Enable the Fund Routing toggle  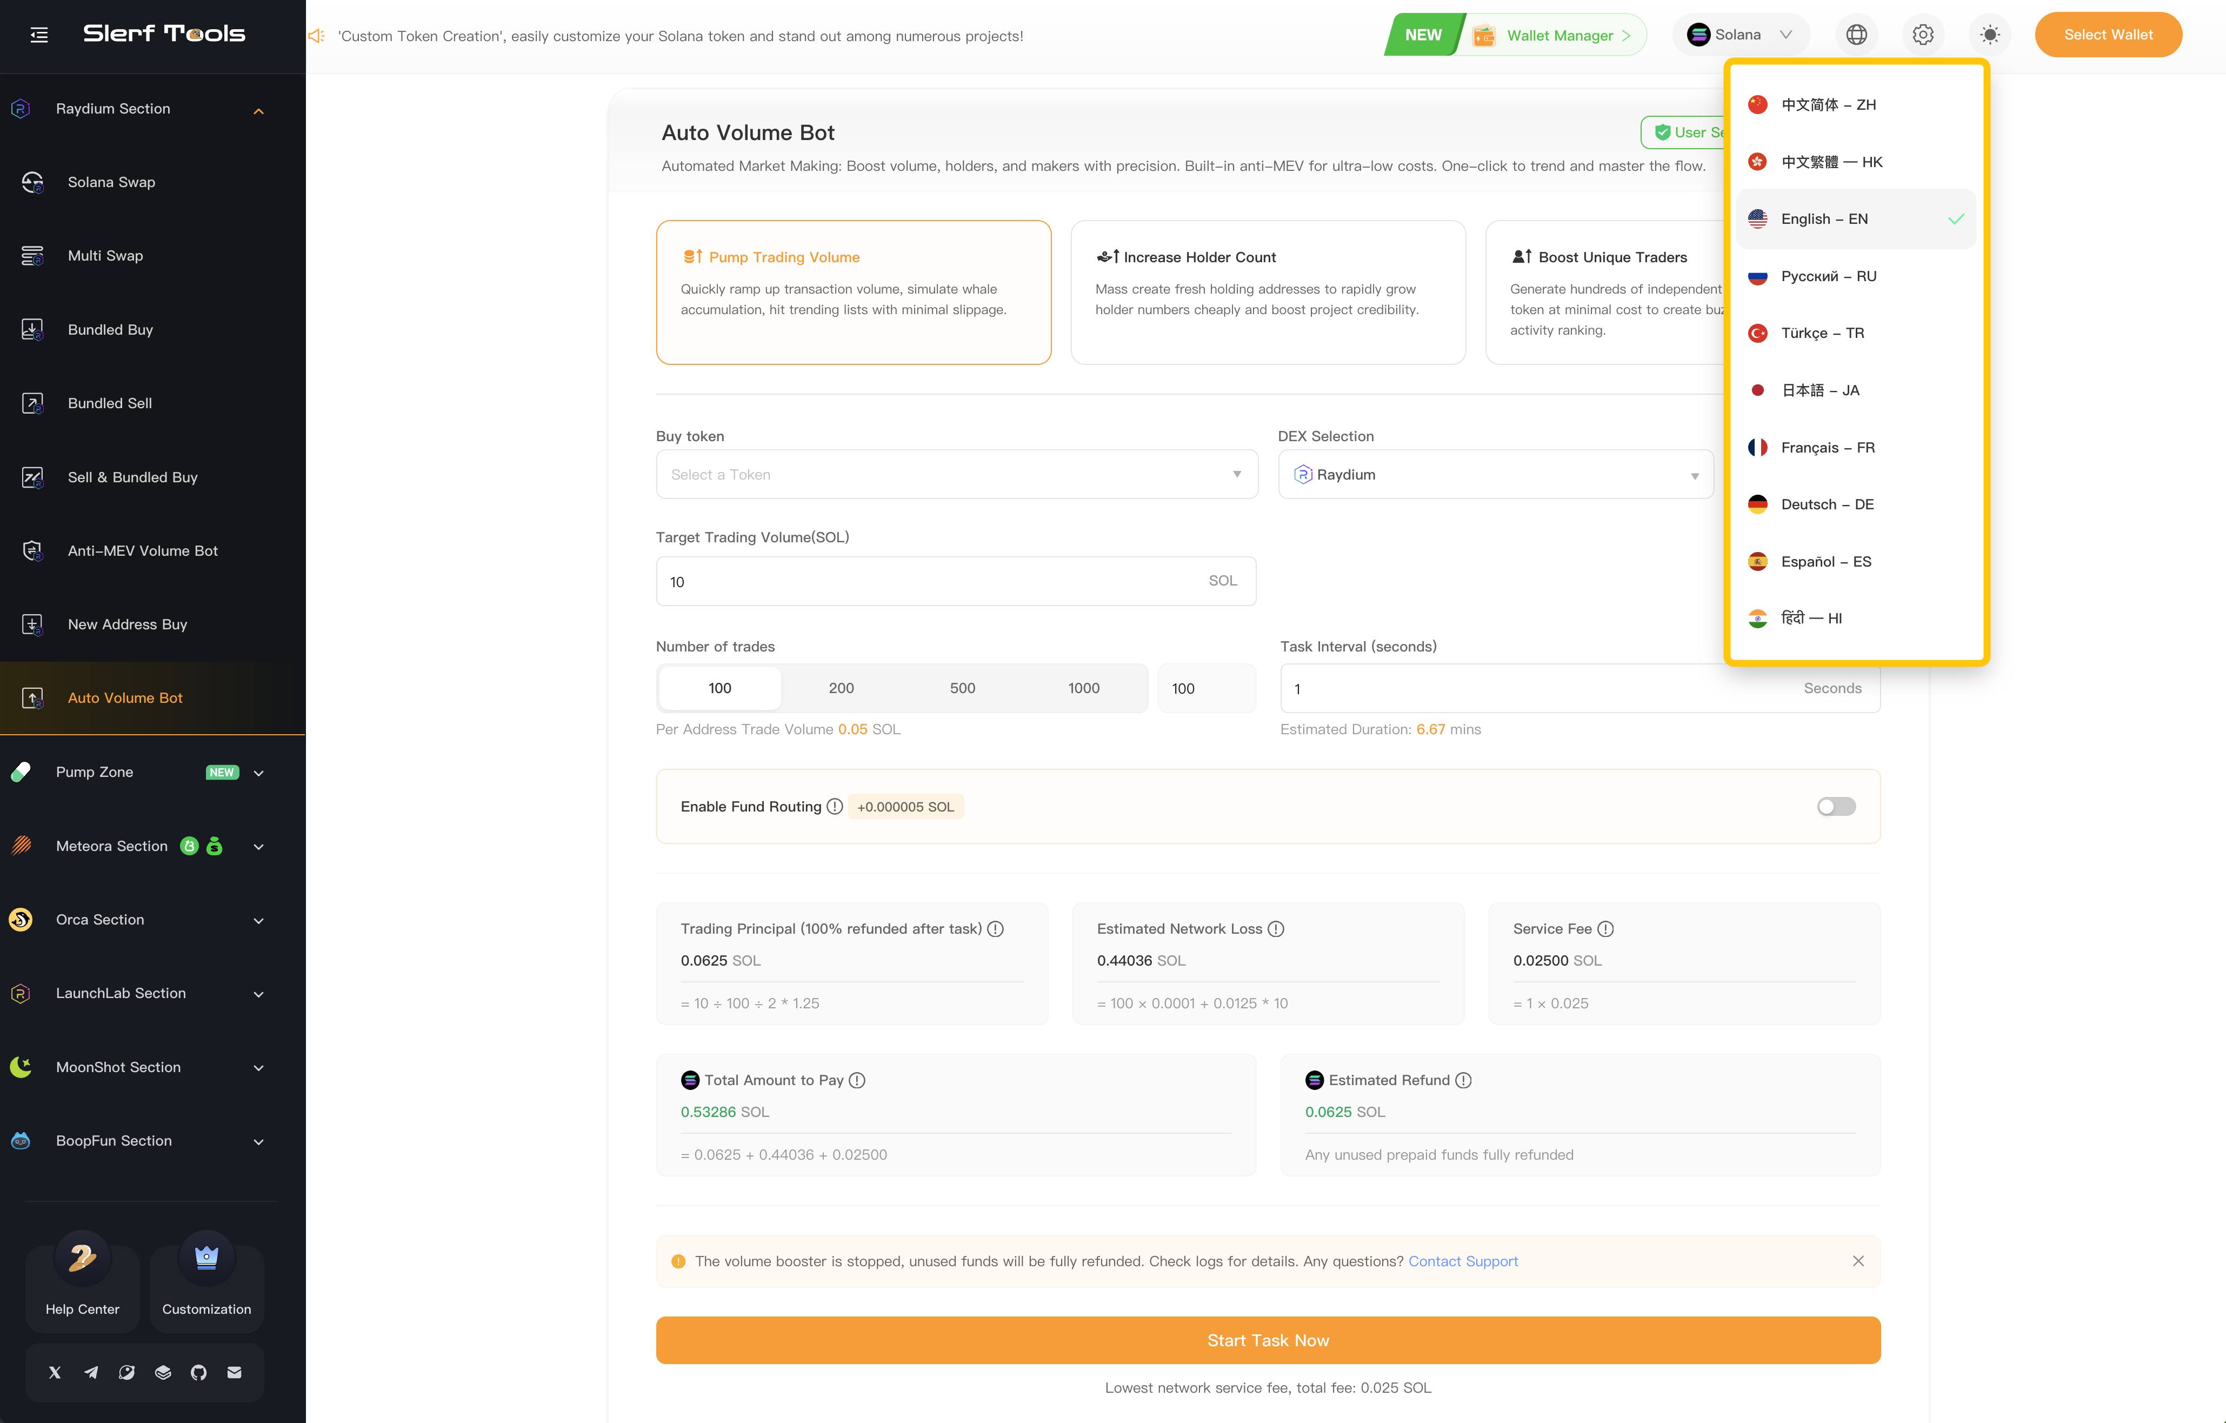click(1835, 806)
